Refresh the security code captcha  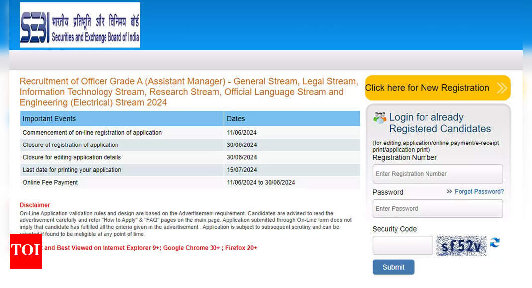point(495,243)
